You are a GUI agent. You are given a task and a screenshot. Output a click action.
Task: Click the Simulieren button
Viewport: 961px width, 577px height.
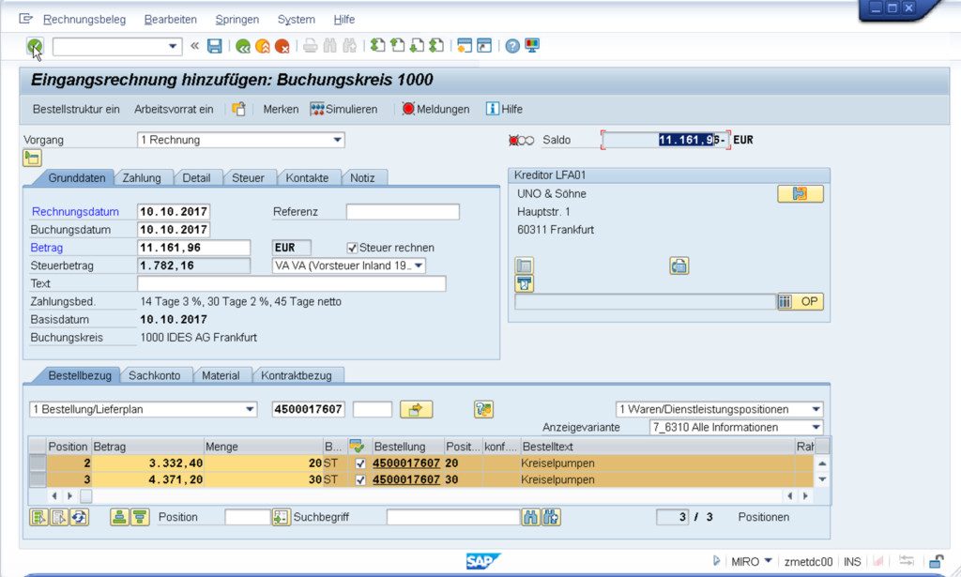tap(343, 109)
